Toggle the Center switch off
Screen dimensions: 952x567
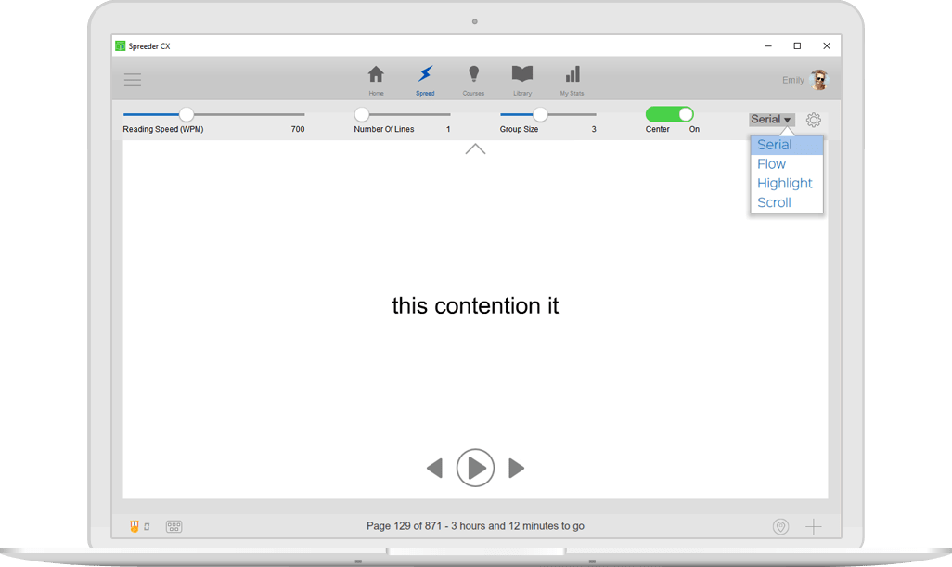670,114
